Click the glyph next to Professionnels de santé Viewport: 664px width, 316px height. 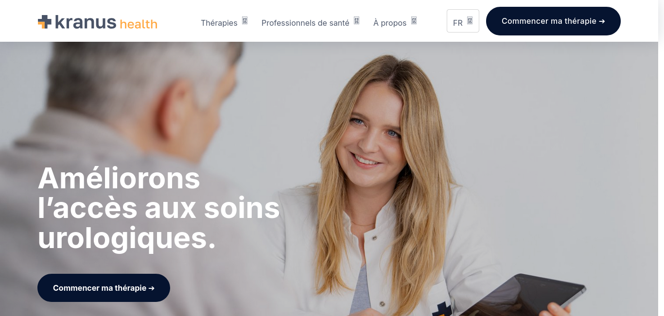pyautogui.click(x=356, y=20)
